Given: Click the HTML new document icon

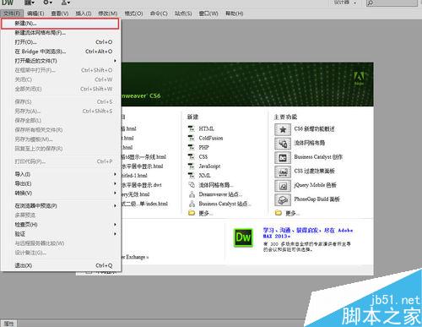Looking at the screenshot, I should (x=192, y=128).
